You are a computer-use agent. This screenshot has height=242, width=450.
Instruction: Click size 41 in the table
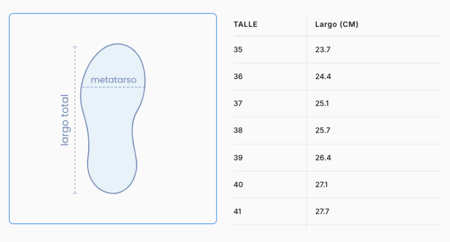[237, 211]
